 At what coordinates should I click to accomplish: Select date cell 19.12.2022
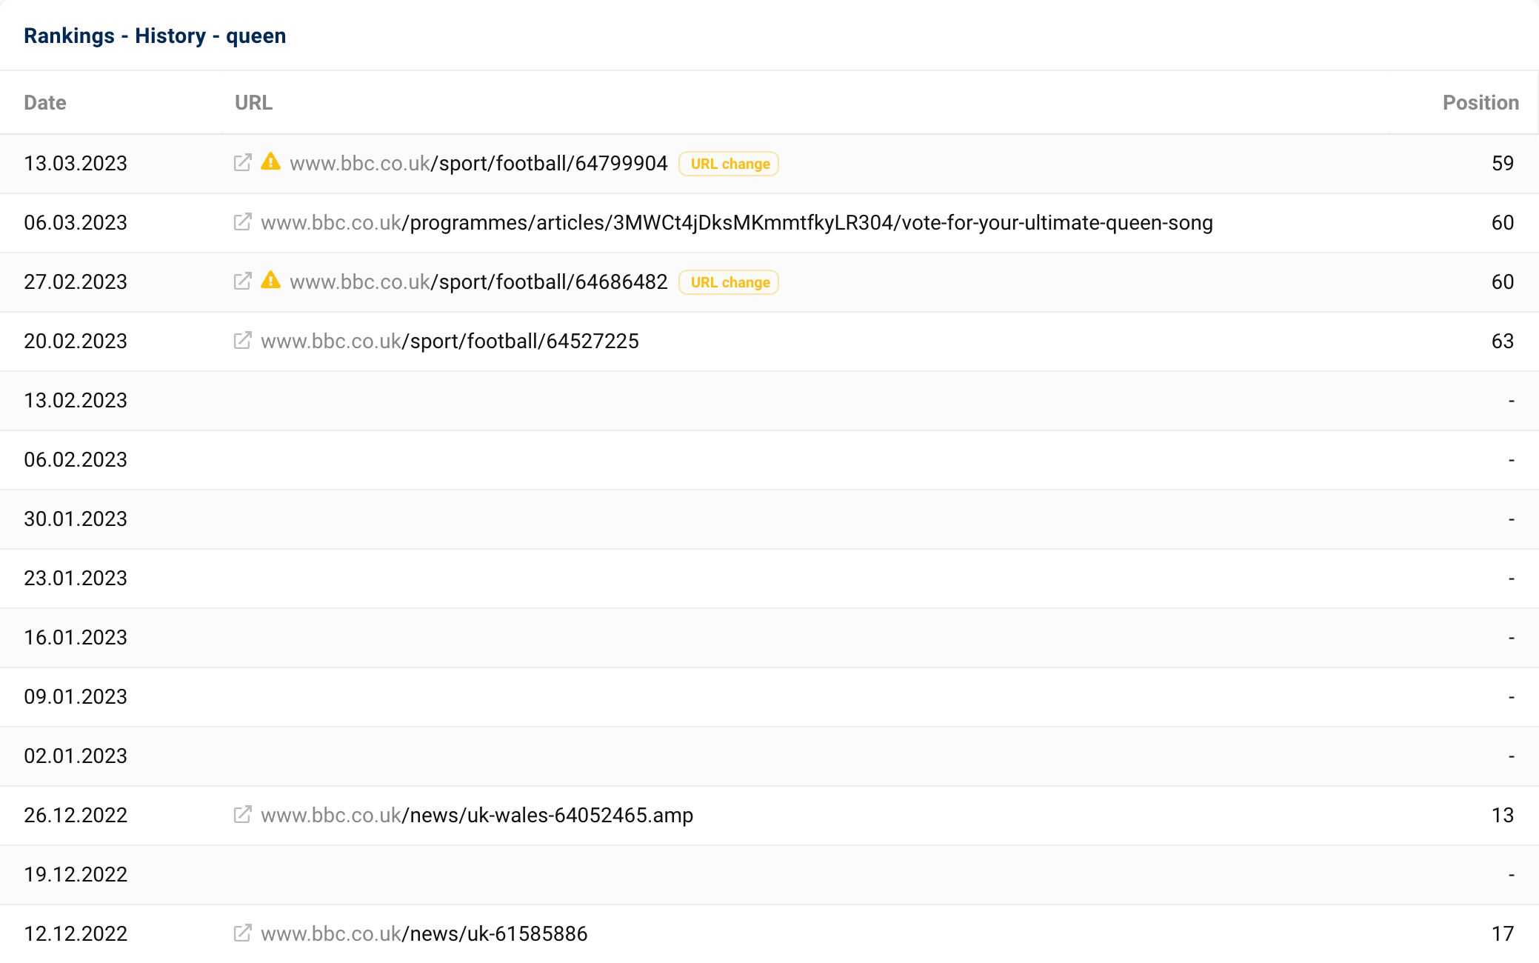[x=76, y=875]
